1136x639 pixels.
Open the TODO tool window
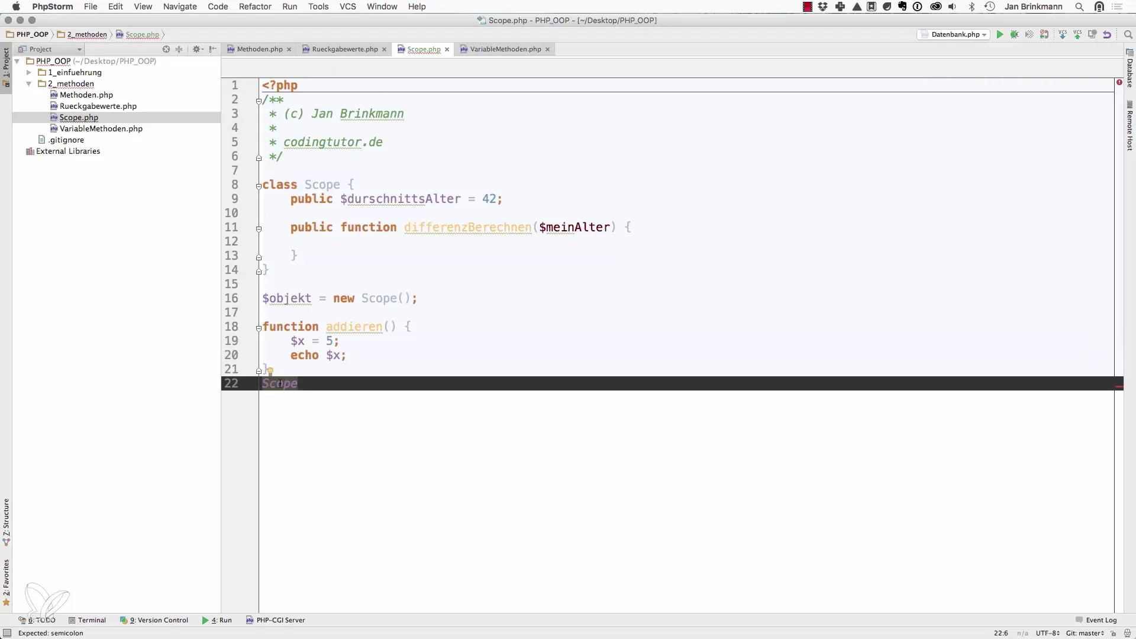point(37,620)
